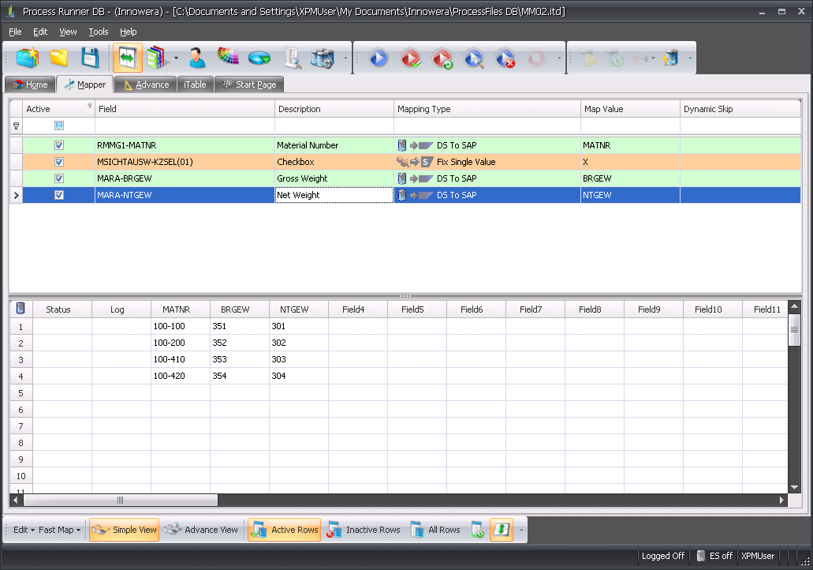Sort by the Field column header

[185, 109]
